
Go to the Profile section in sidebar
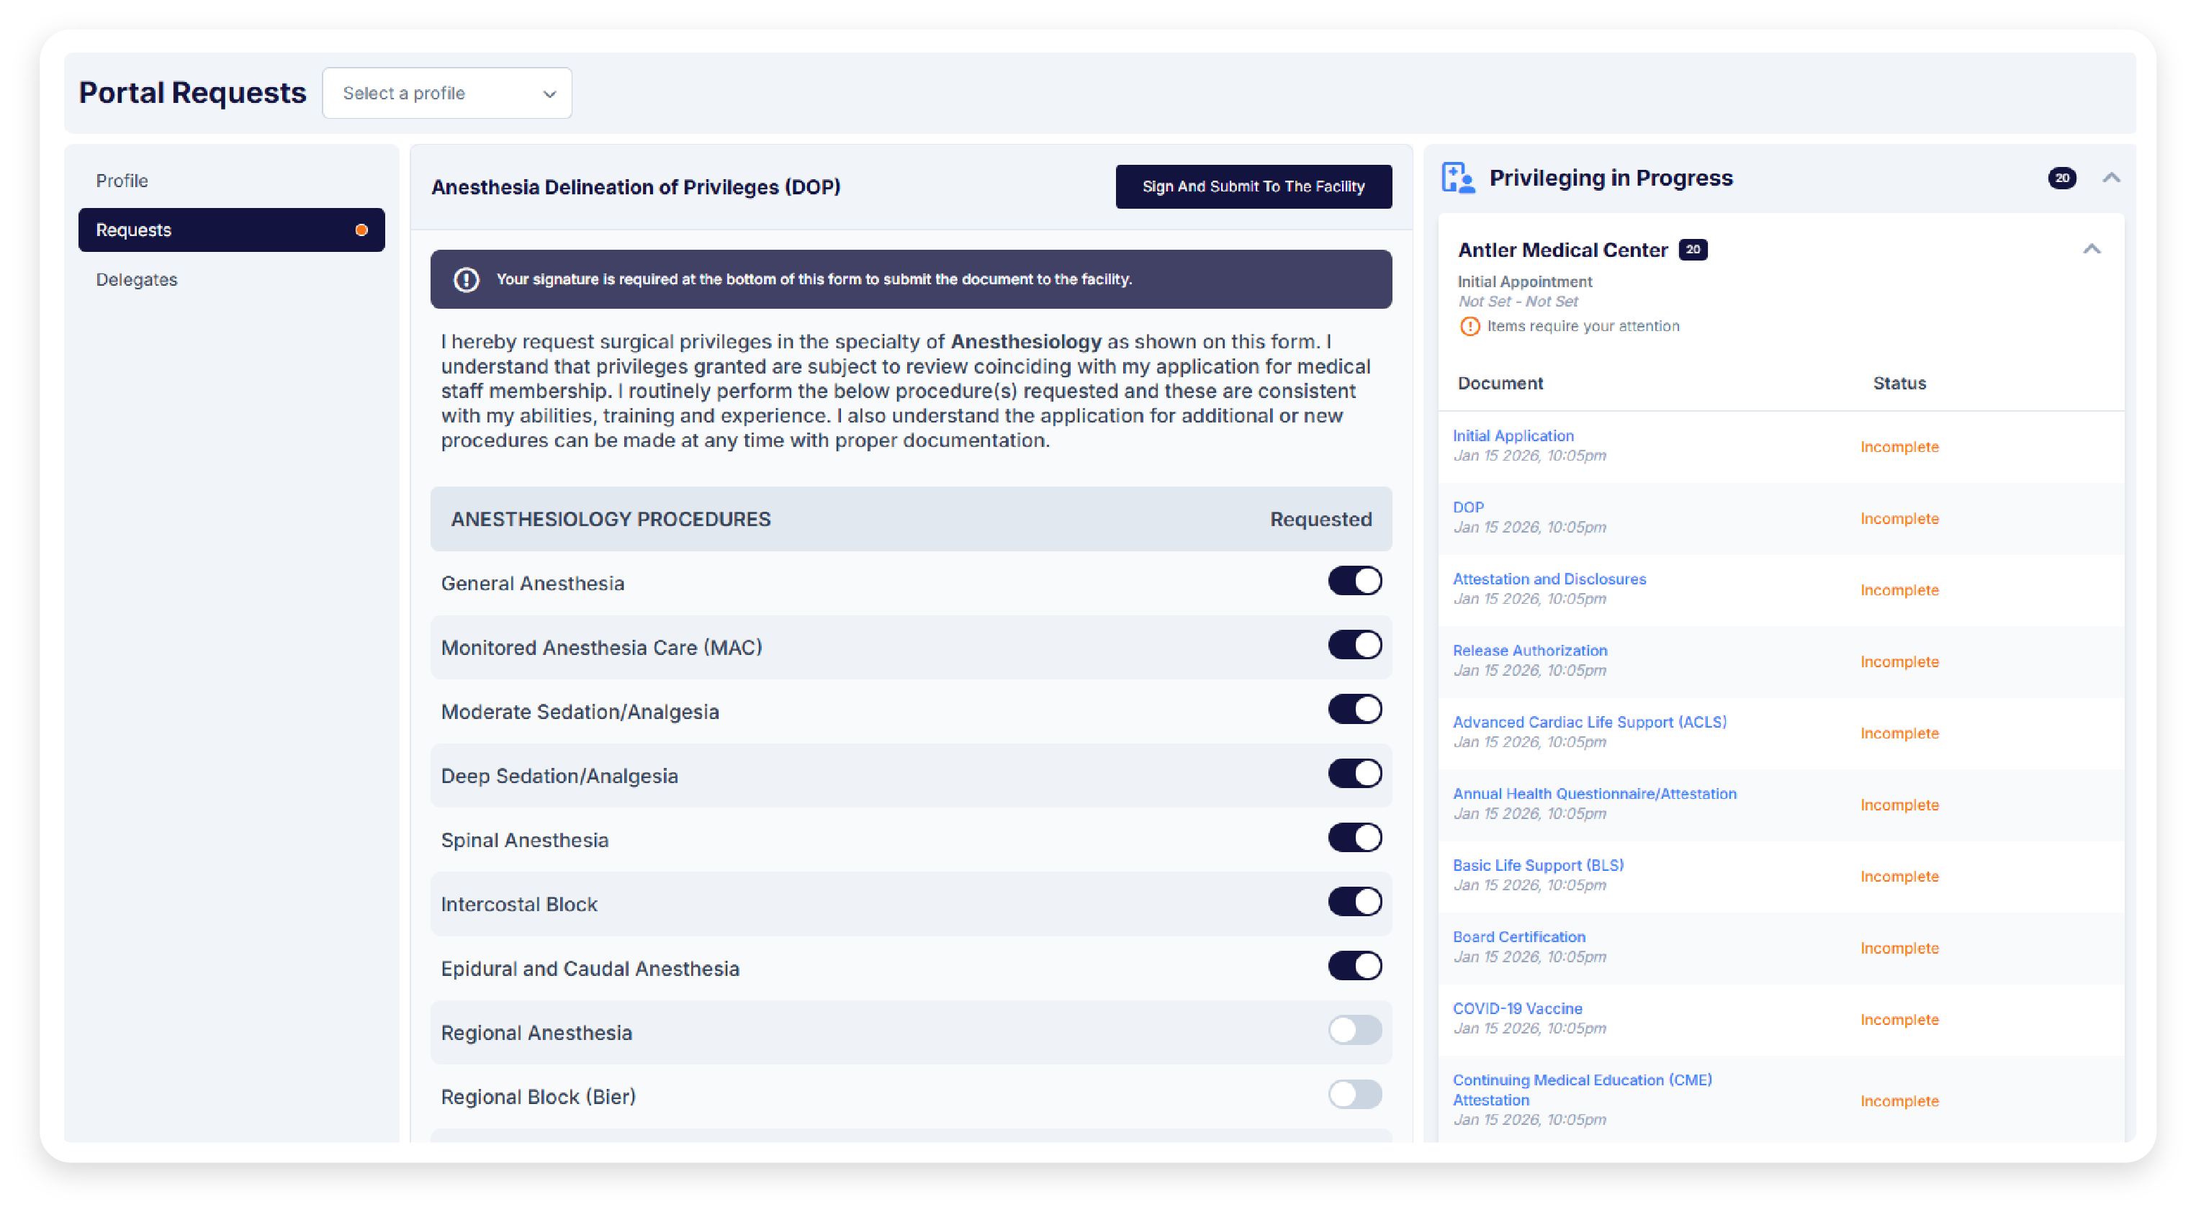click(122, 180)
